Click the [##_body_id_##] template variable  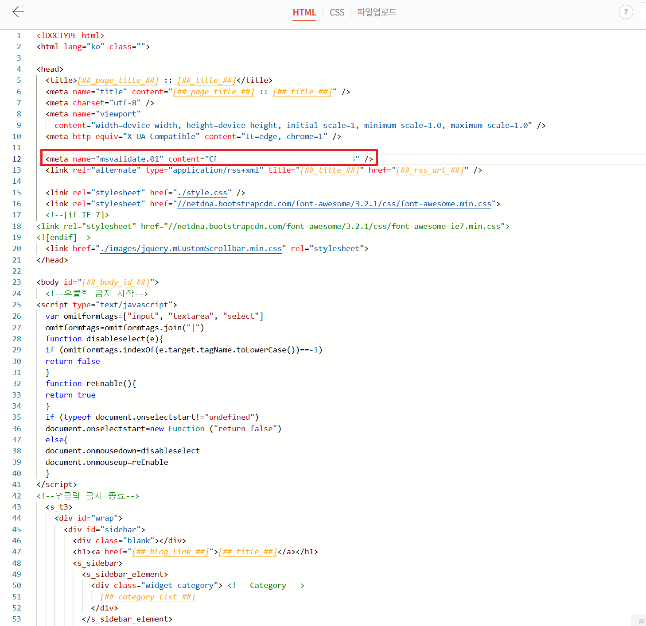click(116, 282)
